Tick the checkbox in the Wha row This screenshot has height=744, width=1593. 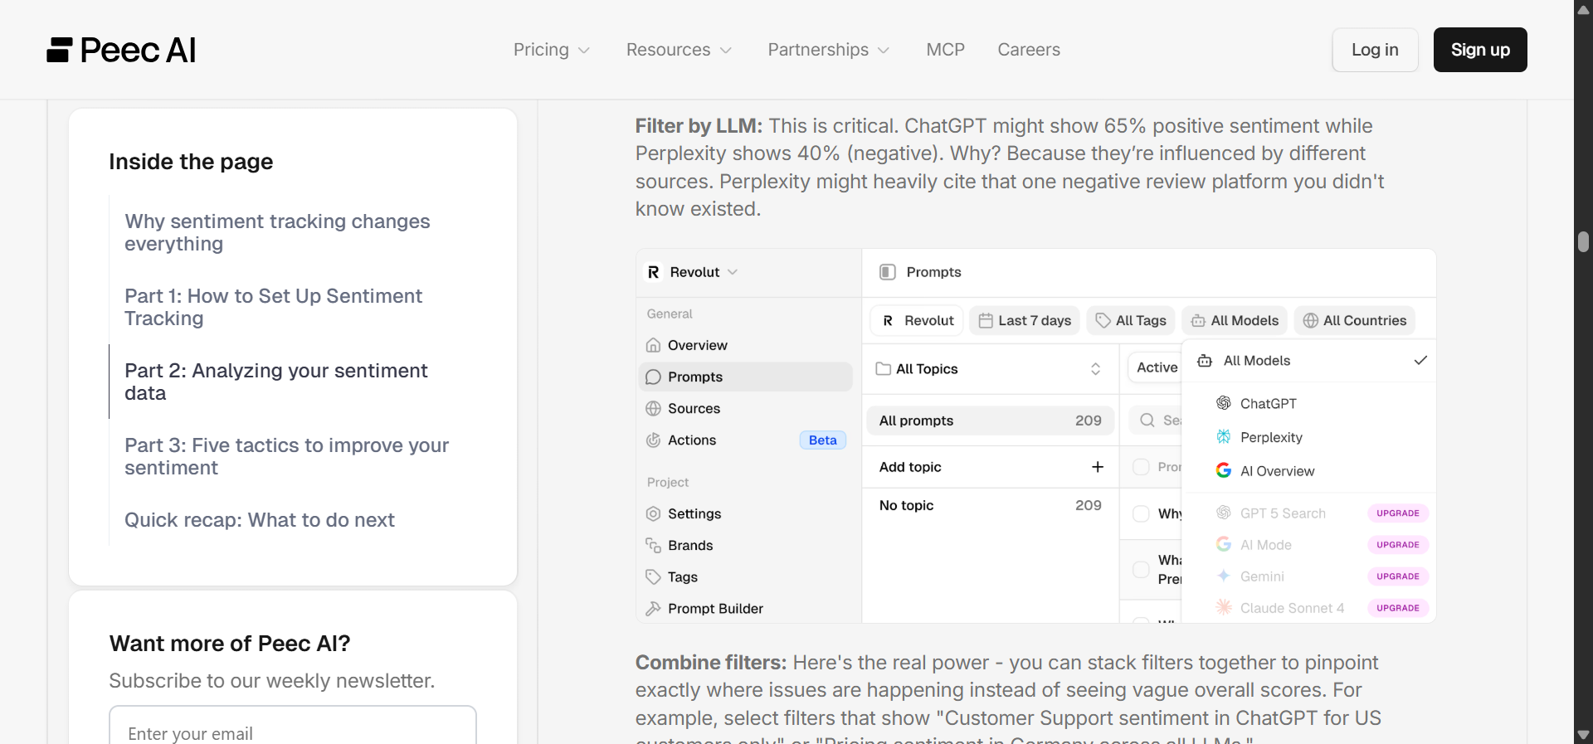(1141, 569)
